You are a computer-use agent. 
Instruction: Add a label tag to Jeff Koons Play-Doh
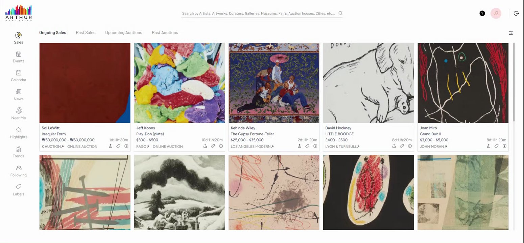coord(213,146)
